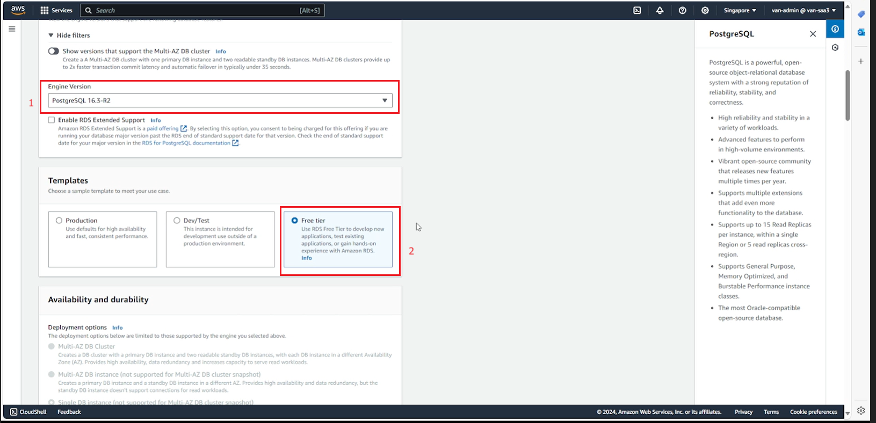Screen dimensions: 876x423
Task: Open Cookie preferences in footer
Action: pos(813,412)
